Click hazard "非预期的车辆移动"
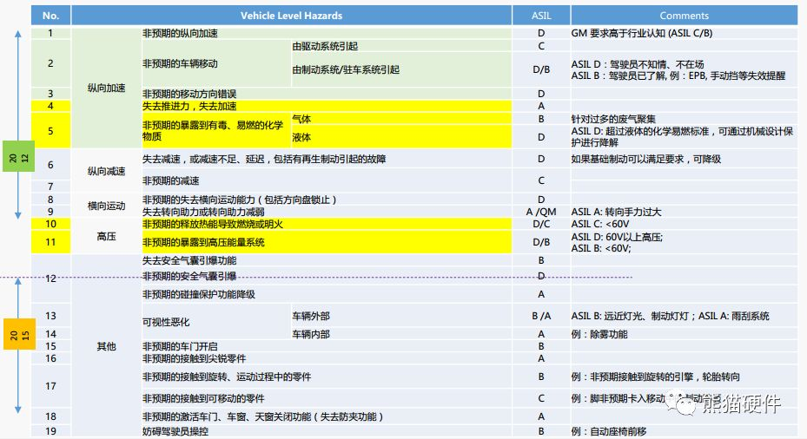The height and width of the screenshot is (439, 807). 180,63
